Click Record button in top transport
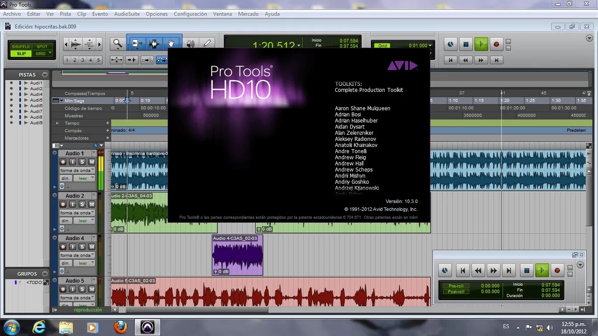Image resolution: width=598 pixels, height=336 pixels. click(x=496, y=44)
